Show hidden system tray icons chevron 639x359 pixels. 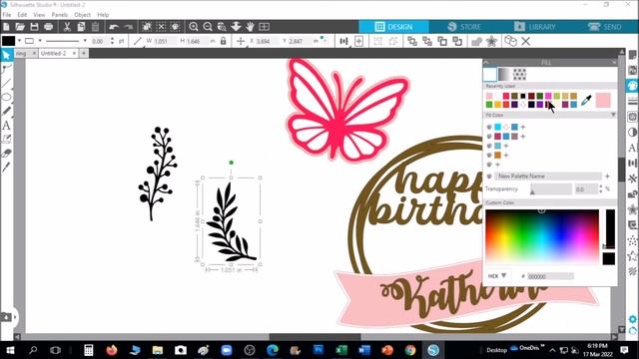(x=552, y=350)
